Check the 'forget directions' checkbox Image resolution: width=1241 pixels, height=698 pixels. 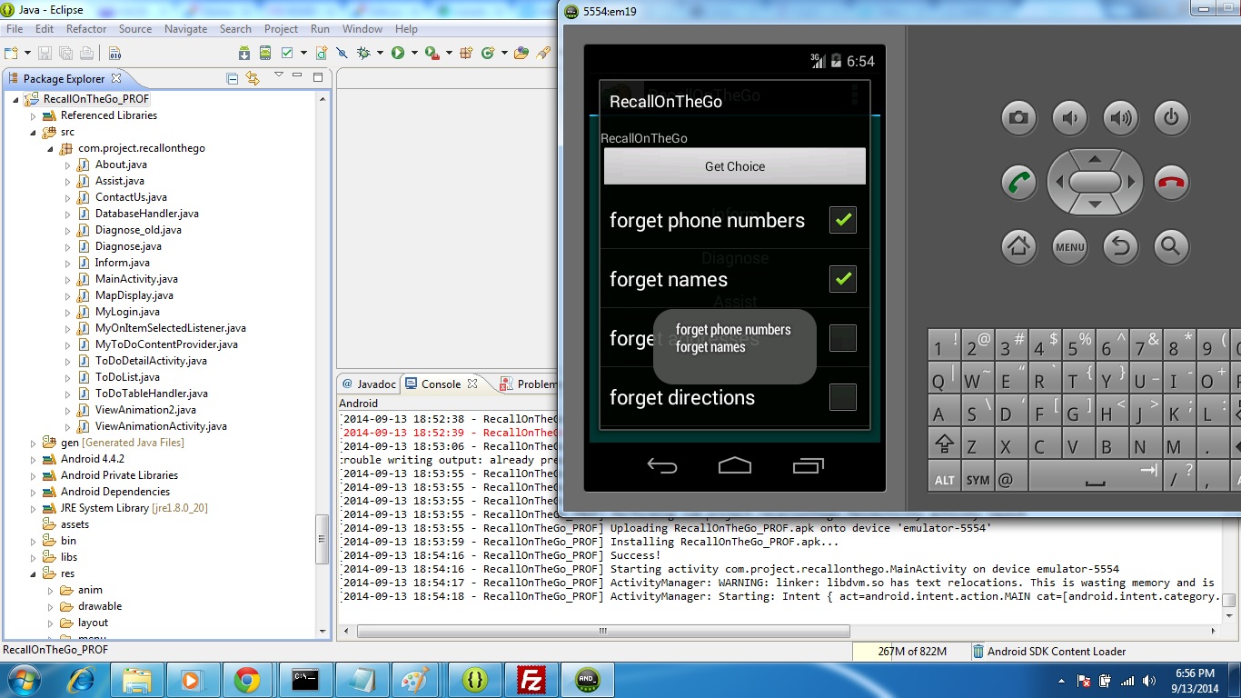(x=843, y=396)
